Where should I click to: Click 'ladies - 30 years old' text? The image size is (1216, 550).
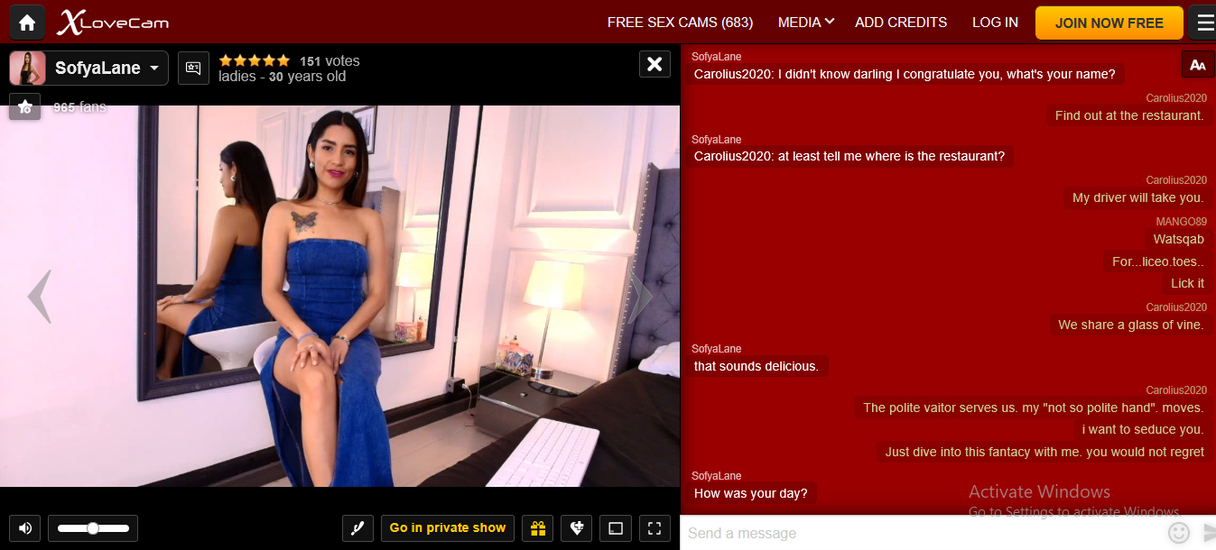pyautogui.click(x=282, y=77)
